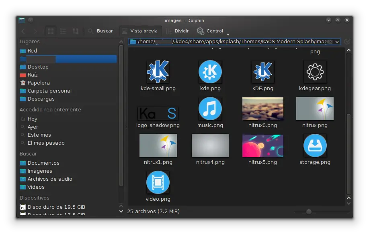Viewport: 369px width, 234px height.
Task: Open Carpeta personal place
Action: coord(68,91)
